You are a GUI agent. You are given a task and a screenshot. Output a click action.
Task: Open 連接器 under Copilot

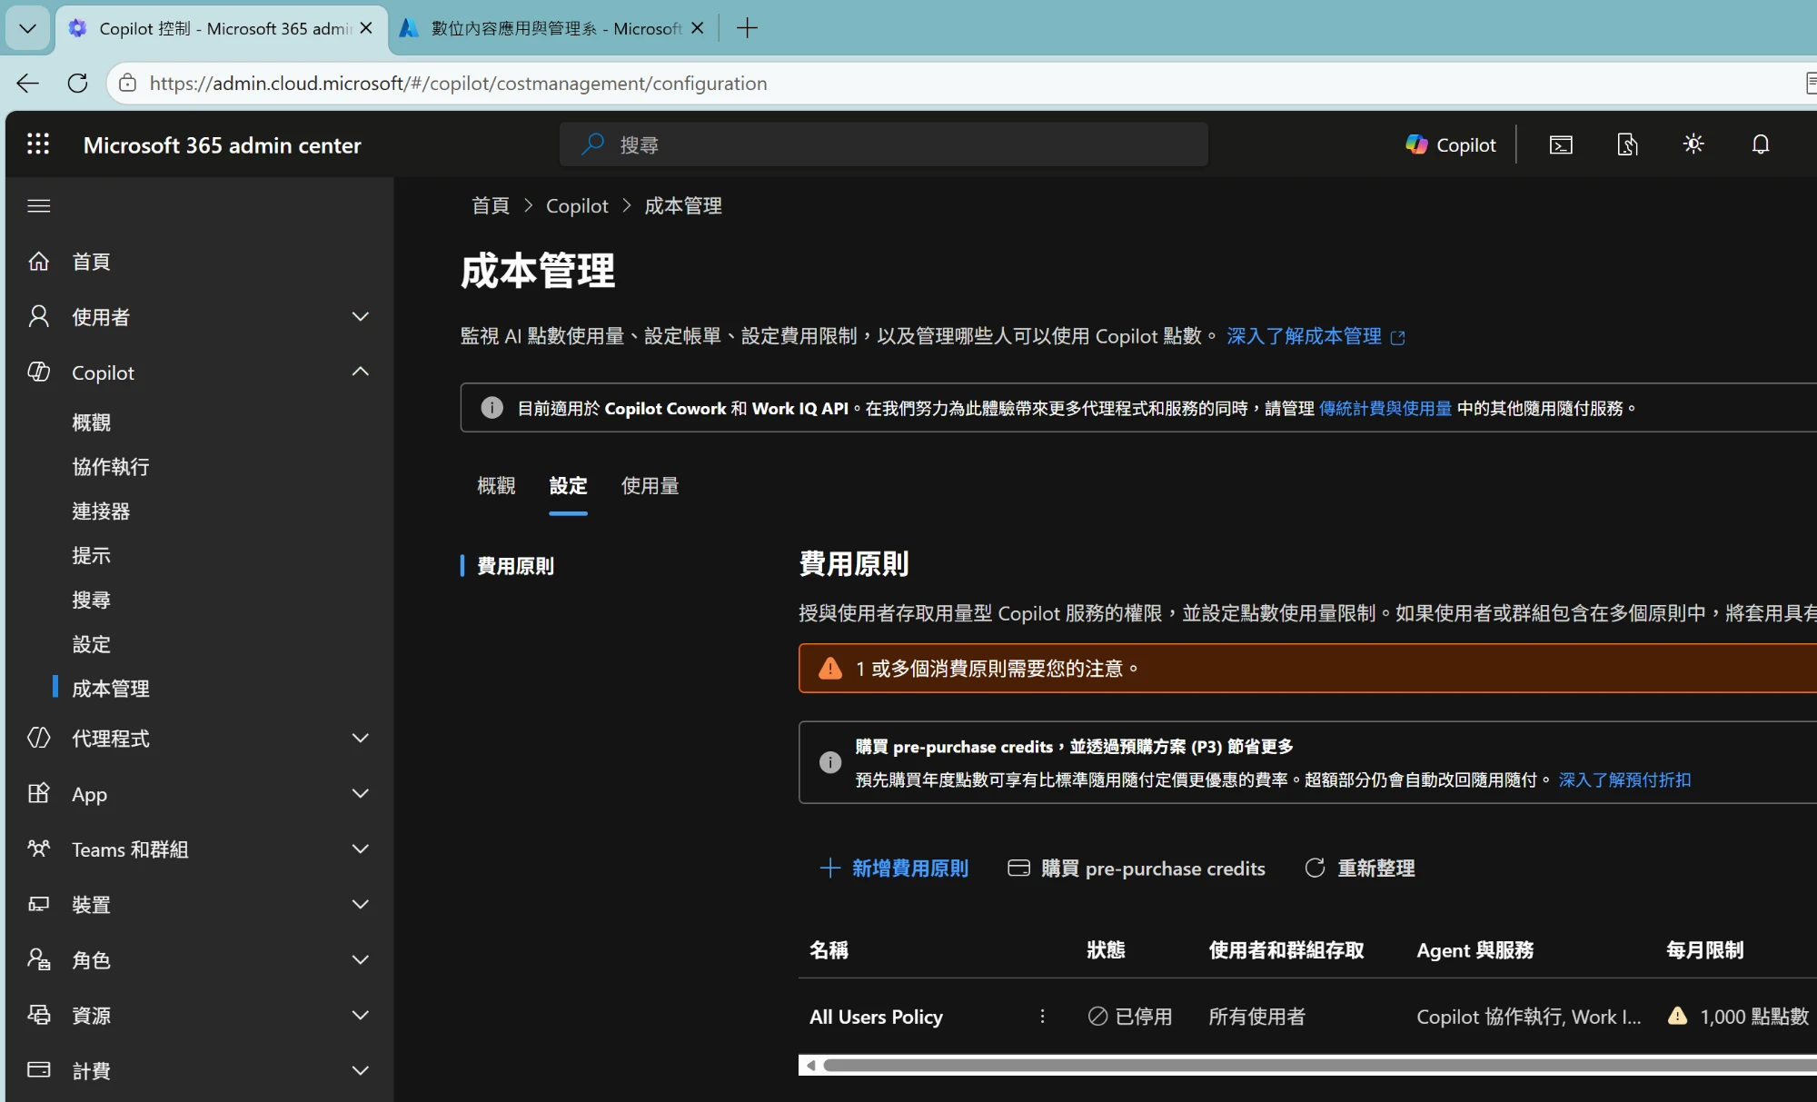pyautogui.click(x=101, y=511)
